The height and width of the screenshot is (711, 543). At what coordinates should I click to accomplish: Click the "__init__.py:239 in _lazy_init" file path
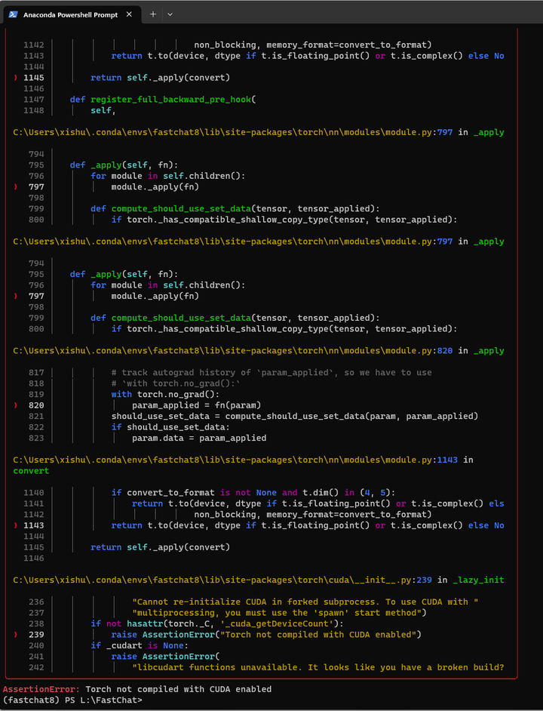(259, 580)
